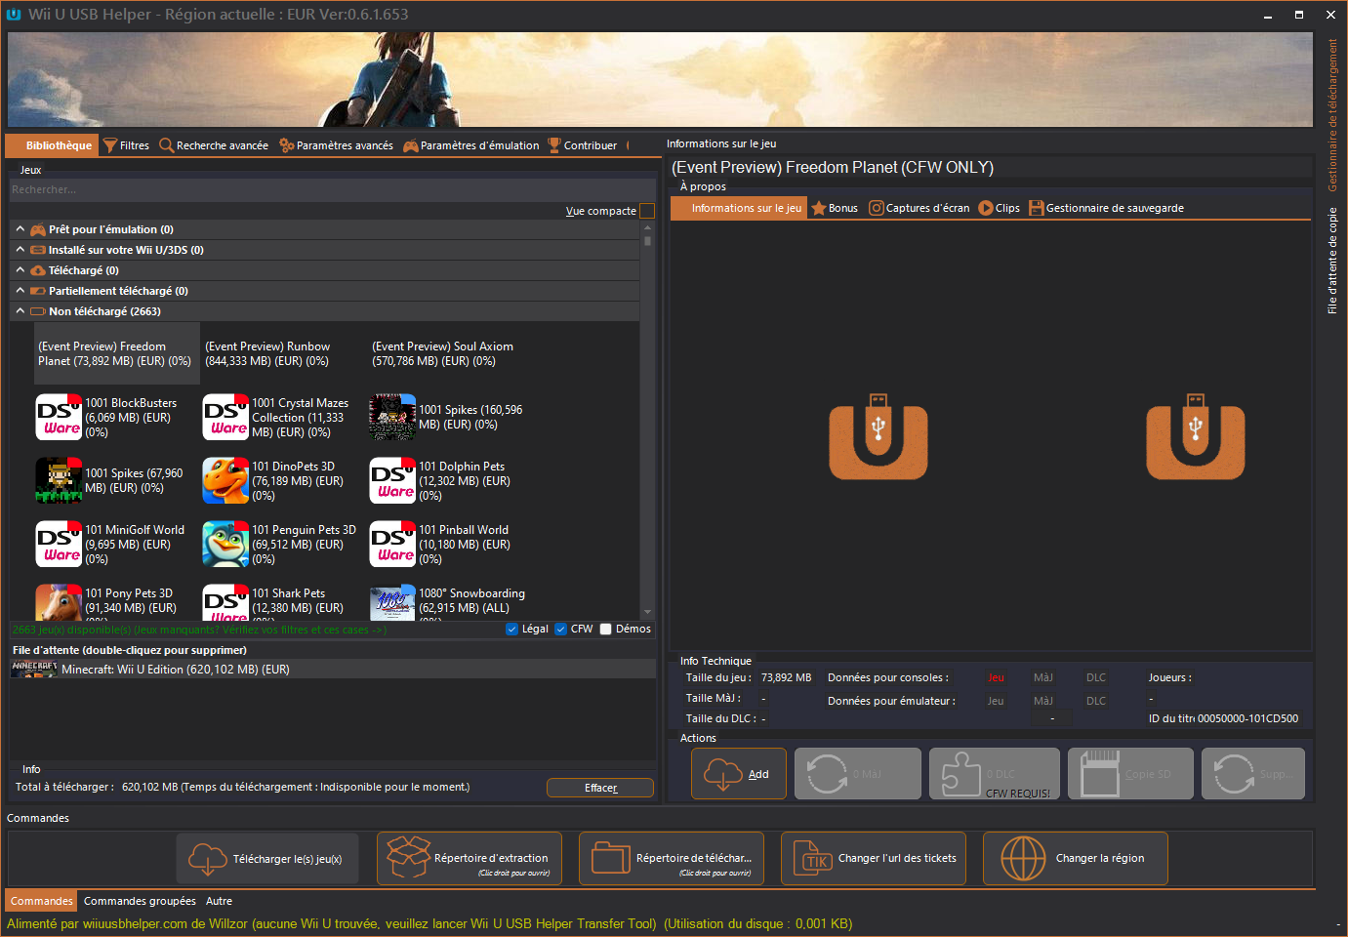Uncheck the Légal checkbox
This screenshot has width=1348, height=937.
(x=512, y=630)
